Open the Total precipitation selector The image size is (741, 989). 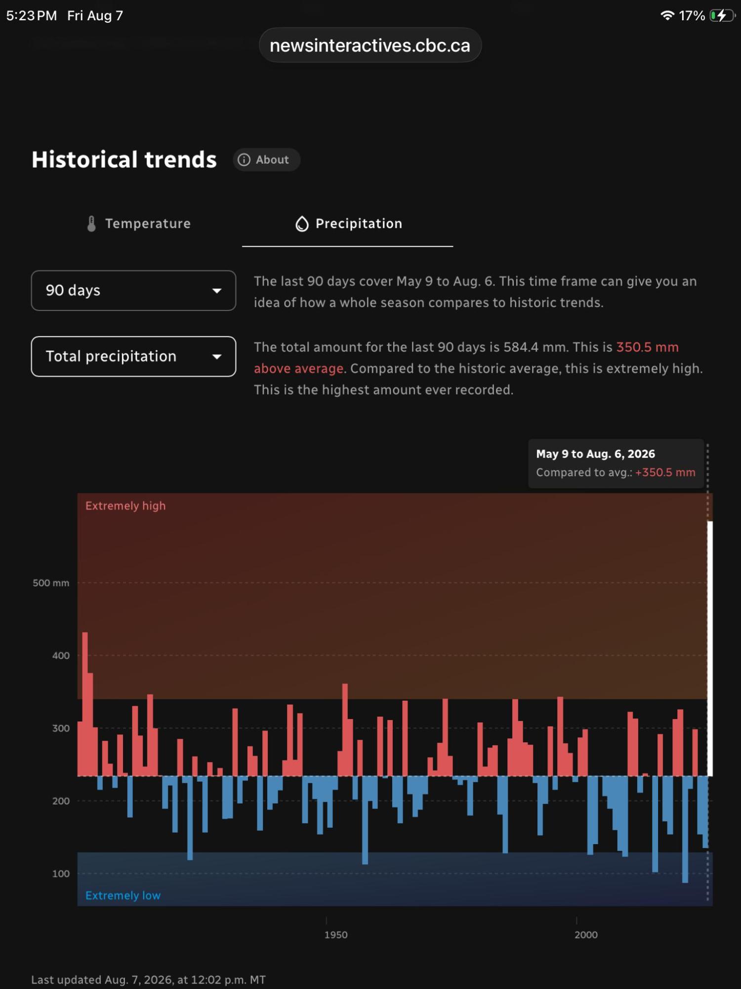tap(133, 357)
